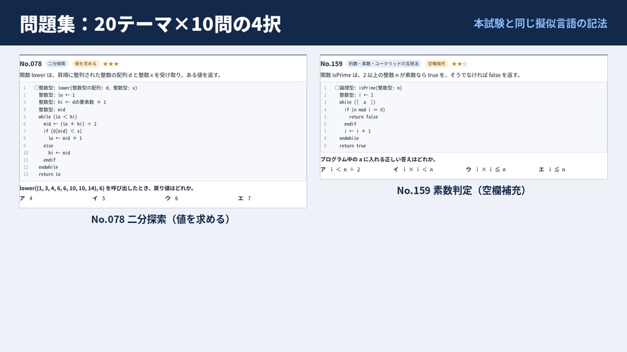Choose answer ア 4 for No.078
The width and height of the screenshot is (627, 352).
pyautogui.click(x=26, y=199)
